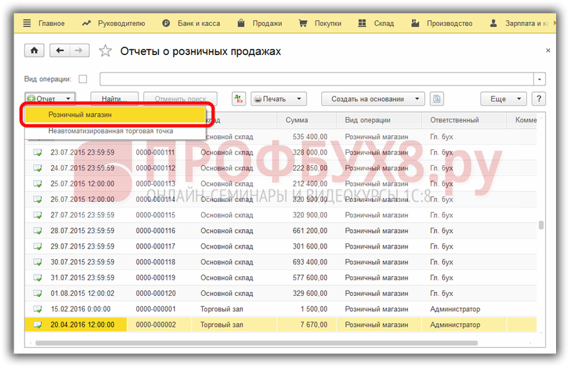This screenshot has width=569, height=367.
Task: Sort by Комментарий column header
Action: click(522, 120)
